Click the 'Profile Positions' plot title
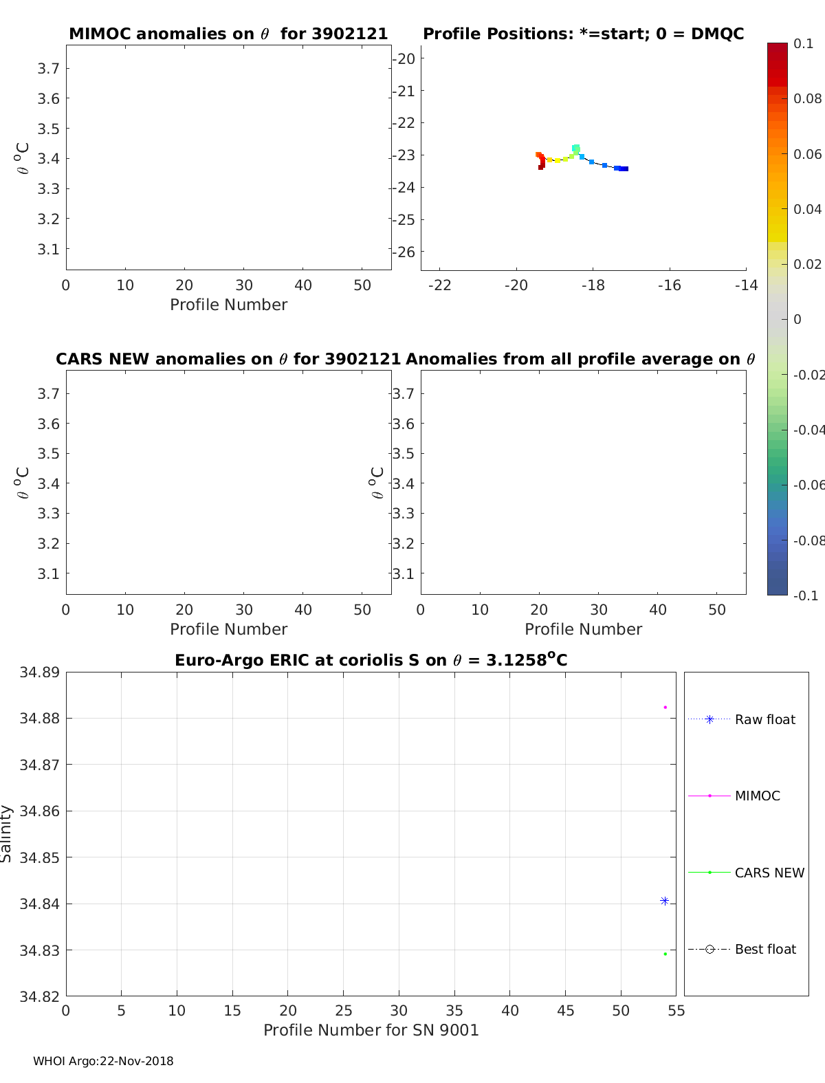This screenshot has height=1083, width=825. tap(583, 34)
